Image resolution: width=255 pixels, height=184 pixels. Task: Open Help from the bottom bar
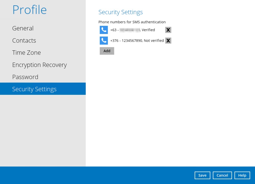(242, 175)
